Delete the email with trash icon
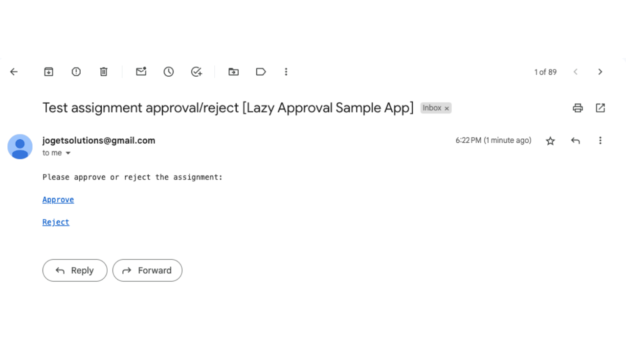Image resolution: width=626 pixels, height=352 pixels. click(x=104, y=72)
